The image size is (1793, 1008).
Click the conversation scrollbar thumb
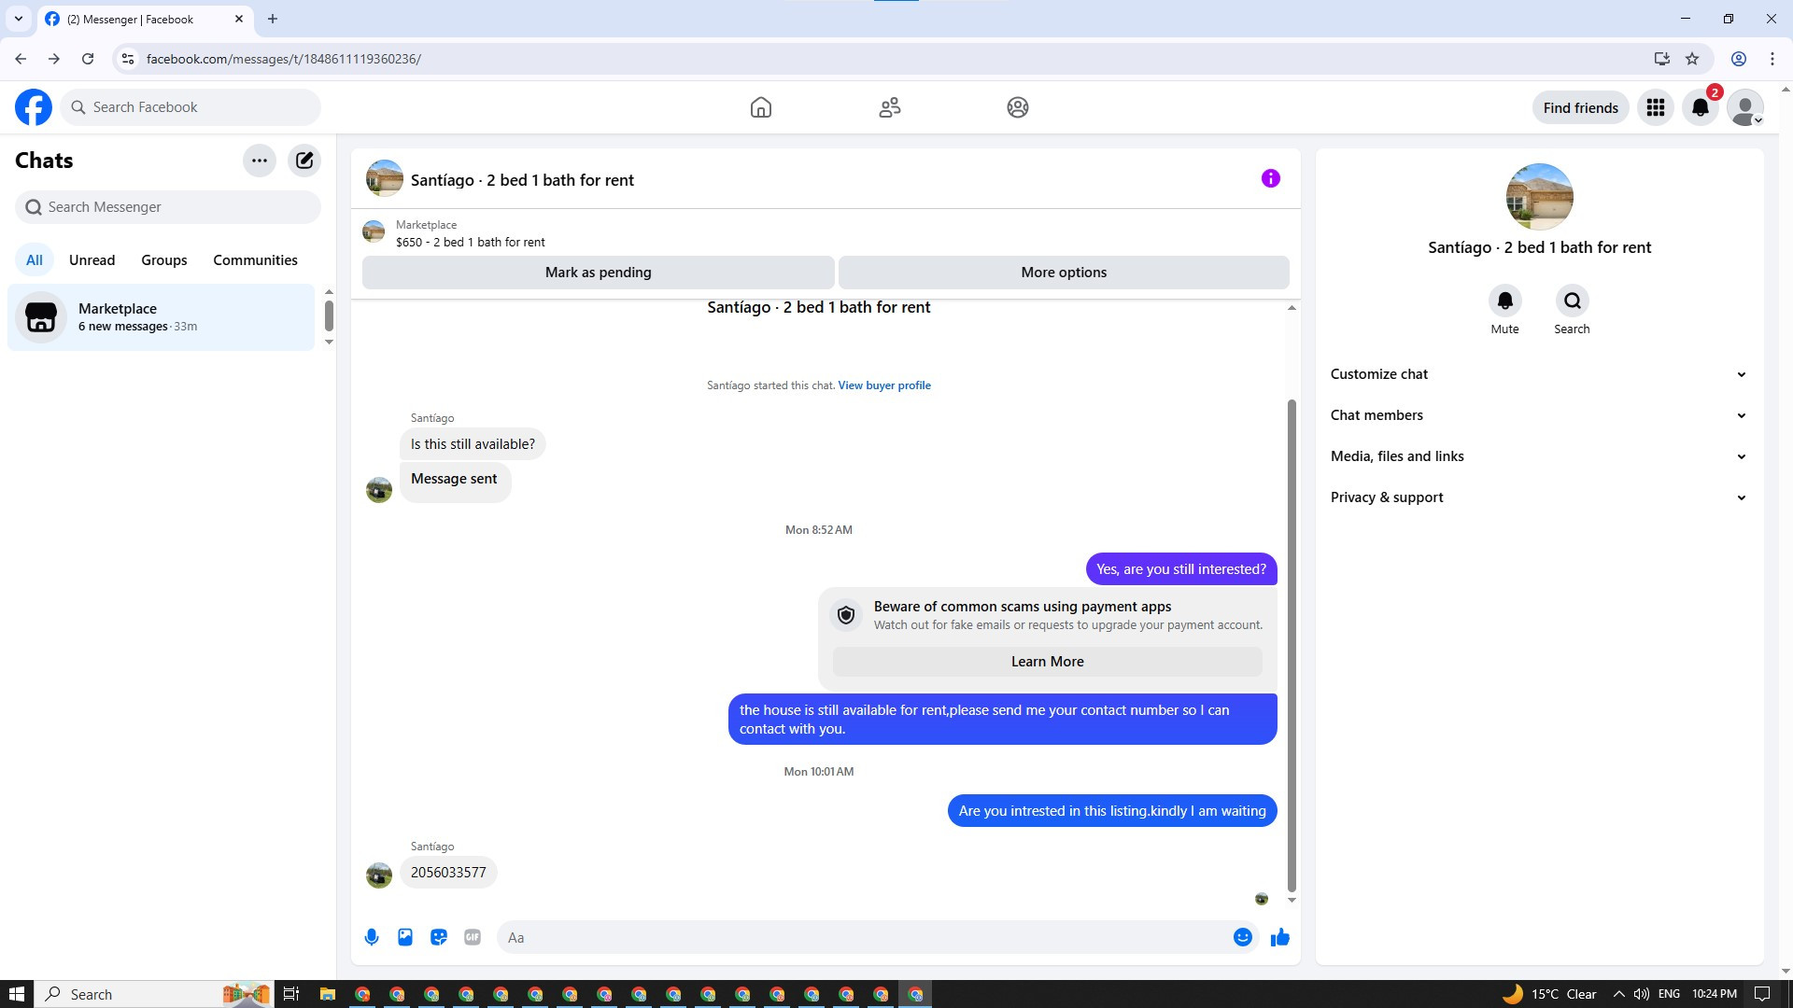1292,646
